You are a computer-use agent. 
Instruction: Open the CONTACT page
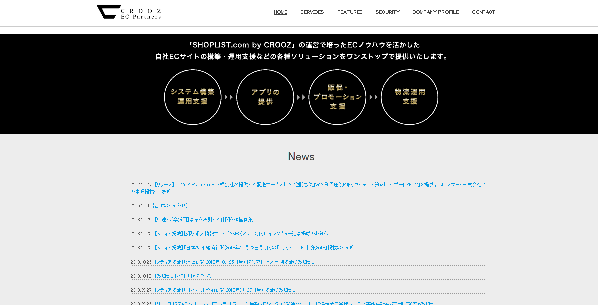click(483, 12)
